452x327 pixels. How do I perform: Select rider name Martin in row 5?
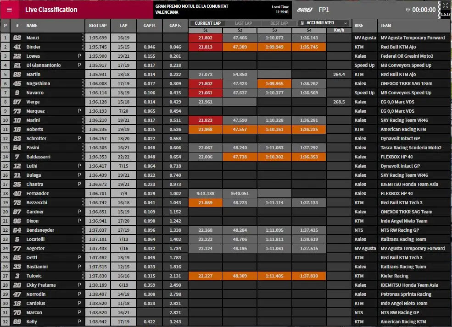click(x=33, y=74)
